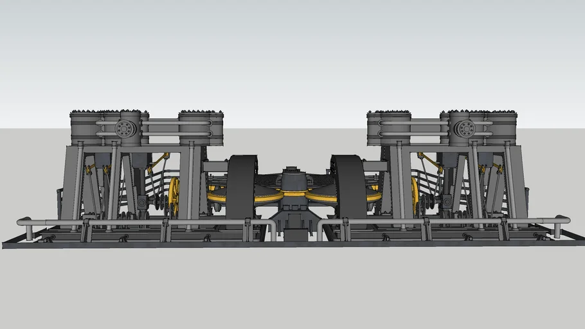Click the right end cap of front pipe railing

click(x=562, y=219)
